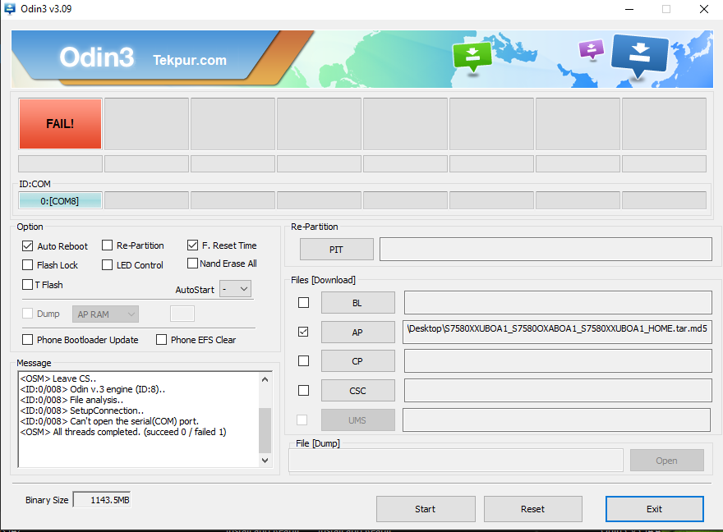
Task: Tick the BL file checkbox
Action: point(303,303)
